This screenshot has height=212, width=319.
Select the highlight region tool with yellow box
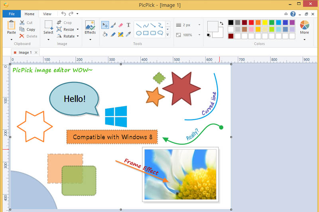coord(121,34)
